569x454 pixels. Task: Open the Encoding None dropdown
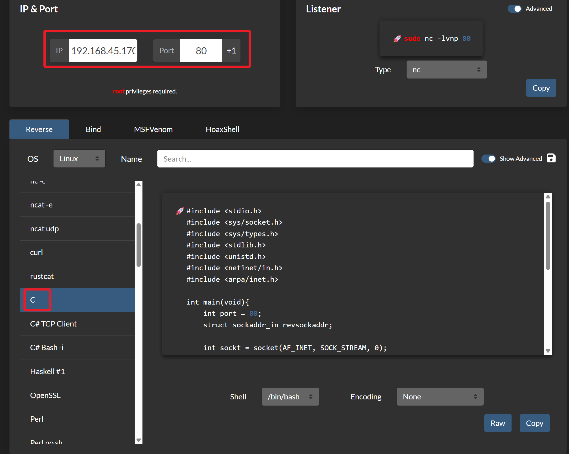point(440,397)
